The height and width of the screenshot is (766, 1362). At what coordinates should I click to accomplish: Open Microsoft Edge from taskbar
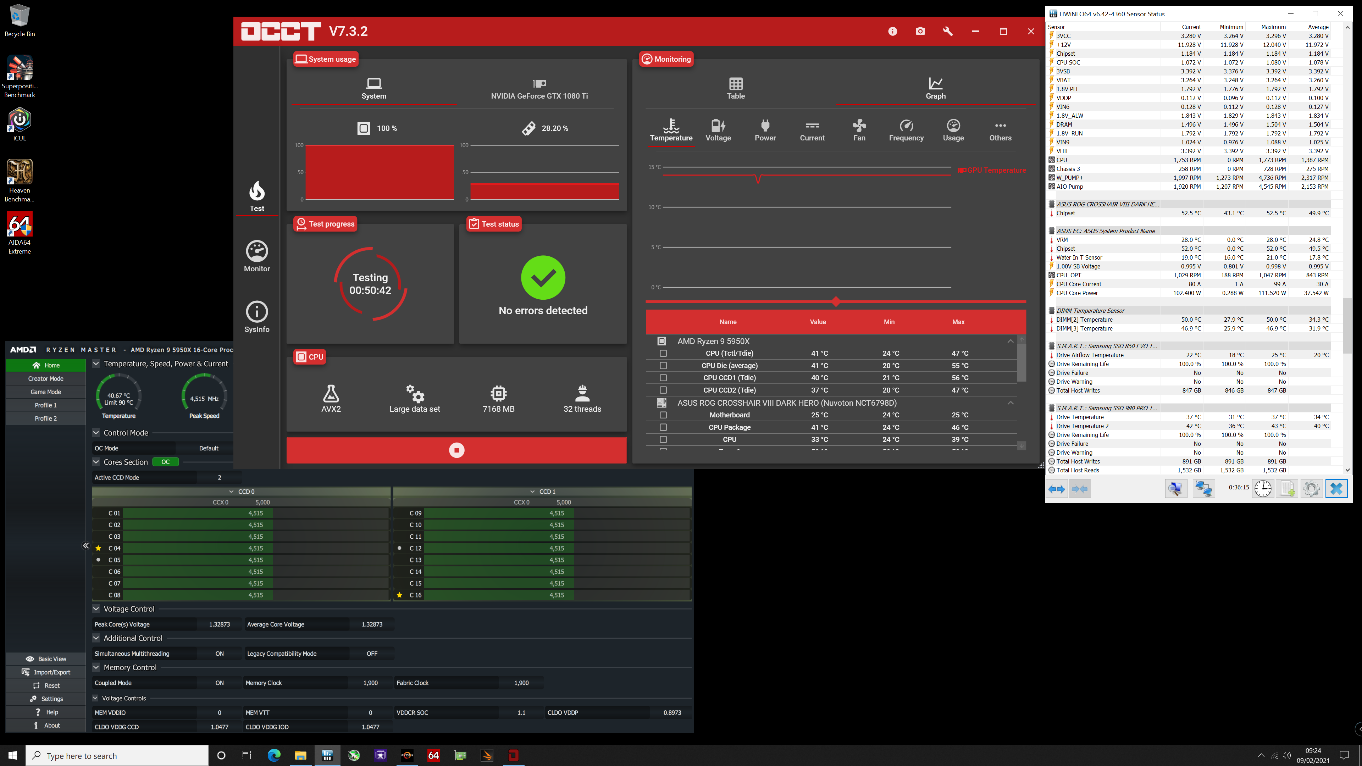pyautogui.click(x=273, y=755)
